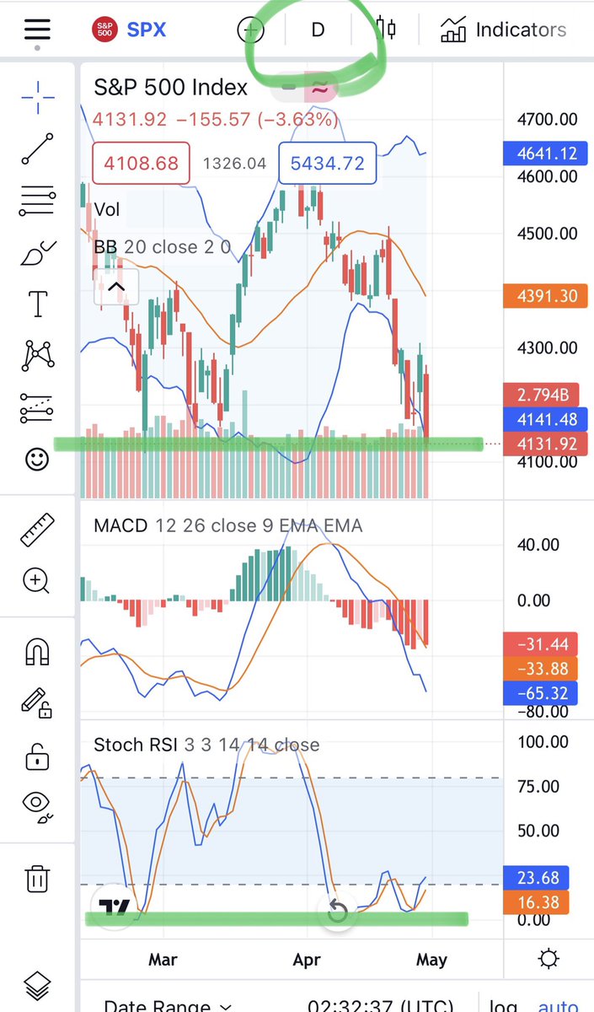Image resolution: width=594 pixels, height=1012 pixels.
Task: Toggle hide all drawings eye
Action: click(37, 807)
